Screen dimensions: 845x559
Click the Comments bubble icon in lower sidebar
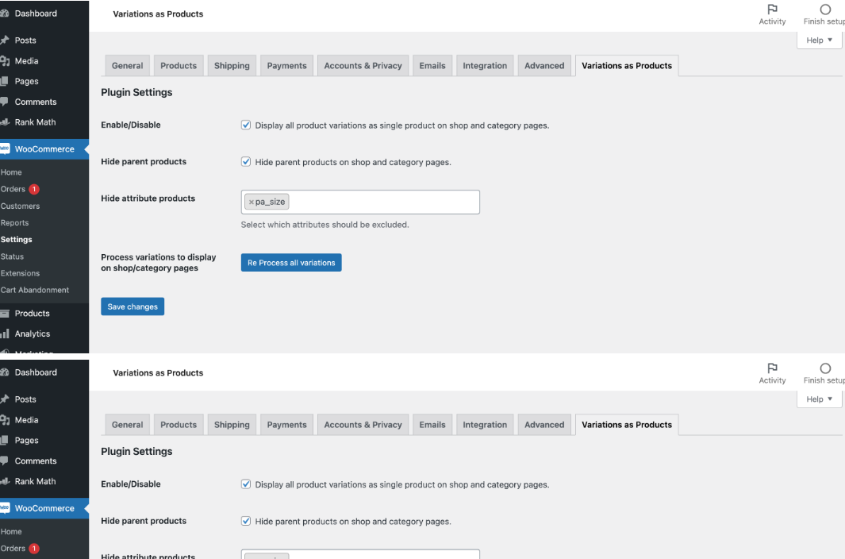pos(4,461)
